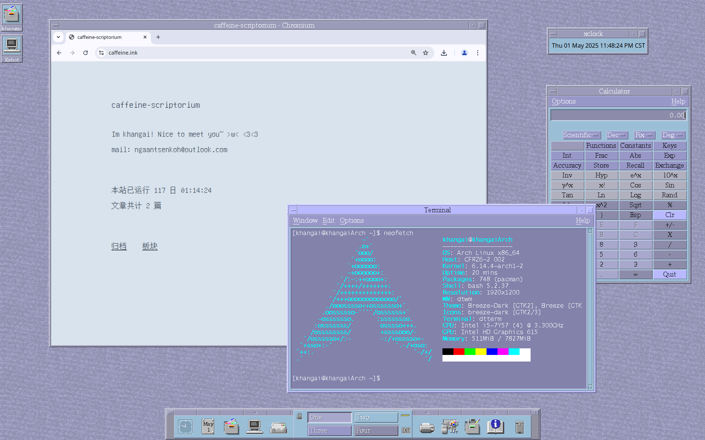The height and width of the screenshot is (440, 705).
Task: Open Application Manager drawer icon
Action: (472, 426)
